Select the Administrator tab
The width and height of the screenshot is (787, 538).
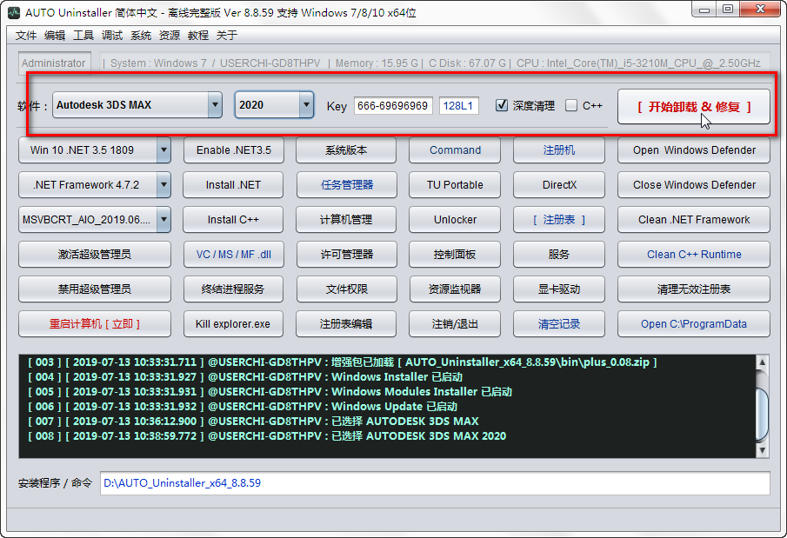pos(53,63)
